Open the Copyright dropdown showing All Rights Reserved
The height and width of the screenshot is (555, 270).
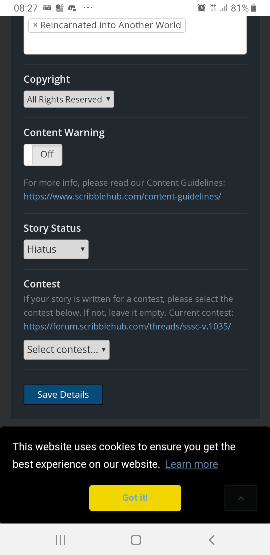[x=68, y=99]
